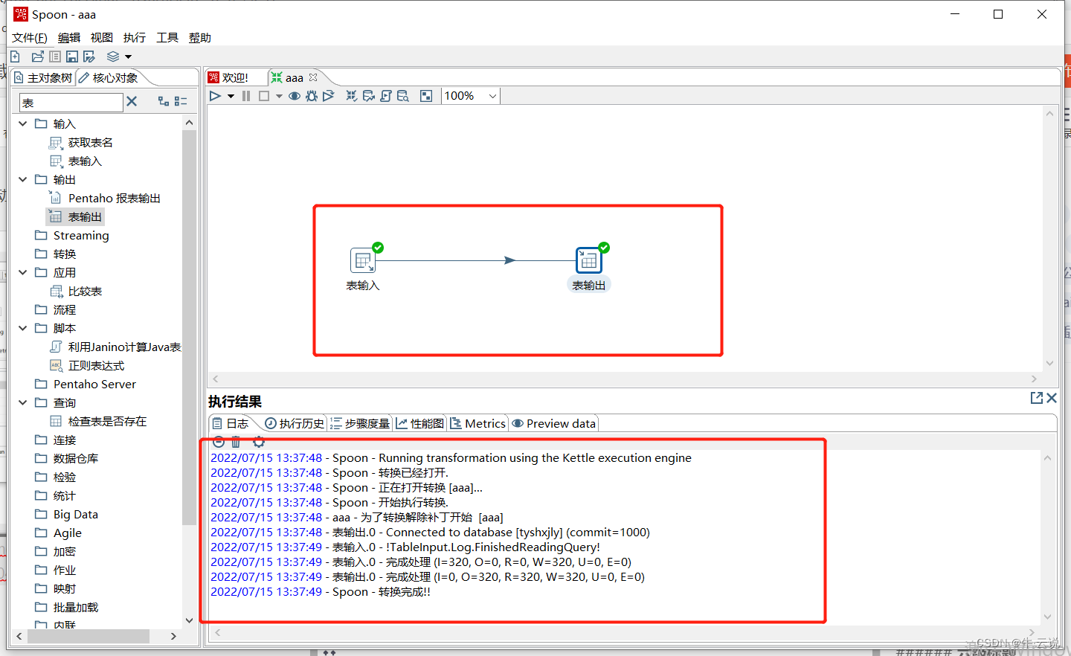Collapse the 脚本 folder
Image resolution: width=1071 pixels, height=656 pixels.
tap(22, 328)
